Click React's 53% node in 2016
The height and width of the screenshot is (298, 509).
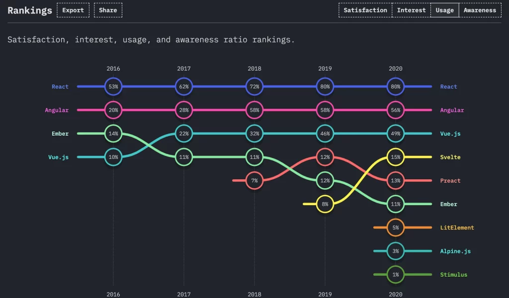[113, 86]
